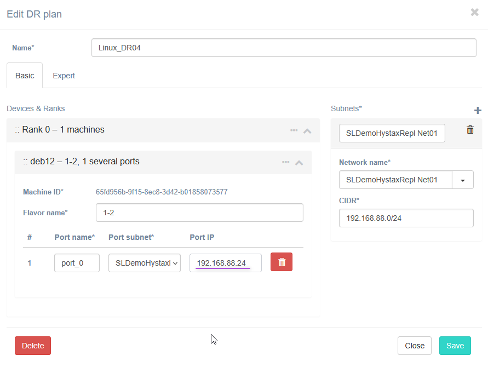Focus the Flavor name input field
Image resolution: width=488 pixels, height=367 pixels.
(199, 213)
